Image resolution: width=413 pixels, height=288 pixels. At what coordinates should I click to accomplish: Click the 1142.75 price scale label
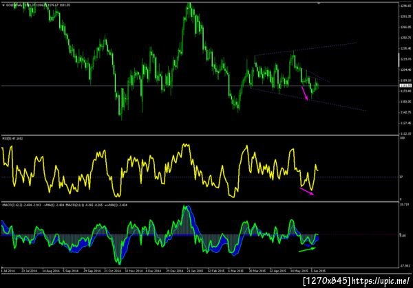pos(405,112)
